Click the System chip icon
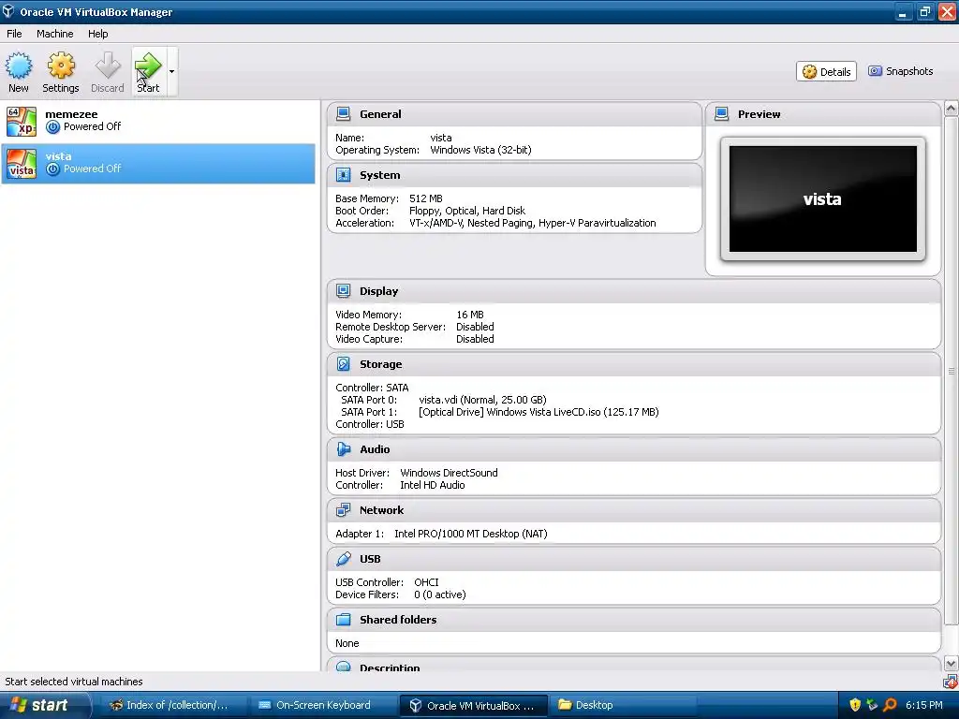 (x=344, y=175)
